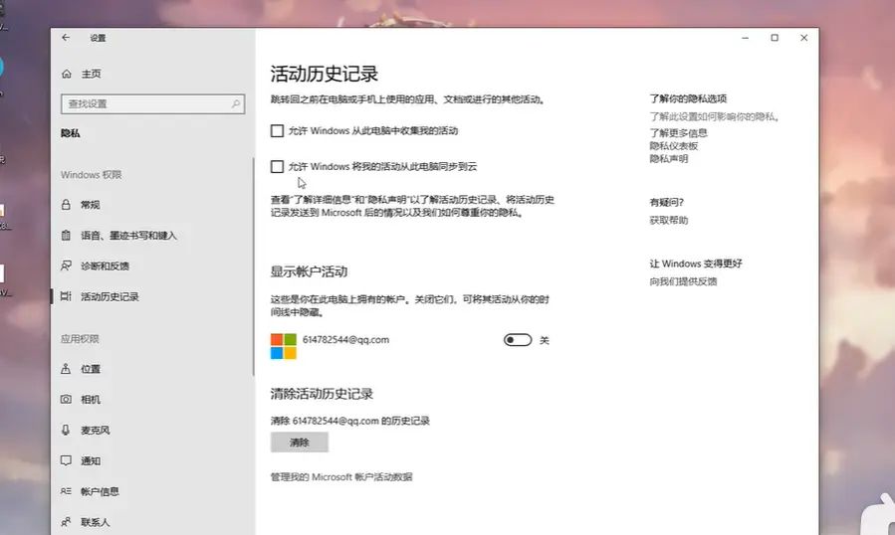Select the account info icon beside 帐户信息
Screen dimensions: 895x535
pyautogui.click(x=67, y=491)
